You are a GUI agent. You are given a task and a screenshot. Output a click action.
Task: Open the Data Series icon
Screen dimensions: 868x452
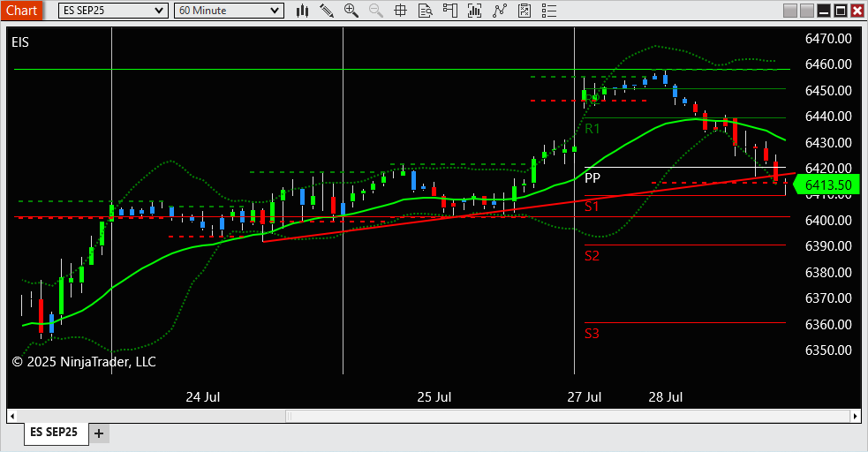pos(474,11)
